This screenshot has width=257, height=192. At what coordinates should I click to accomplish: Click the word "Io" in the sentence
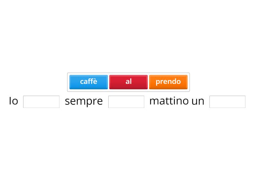(13, 101)
